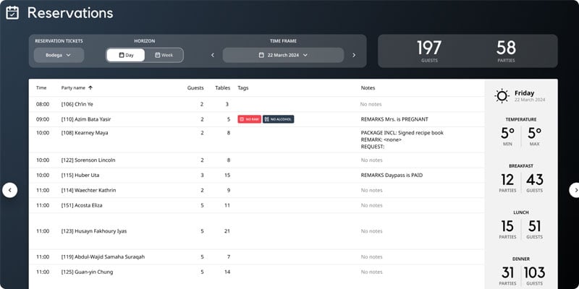This screenshot has width=579, height=289.
Task: Go to next day in time frame
Action: click(x=354, y=56)
